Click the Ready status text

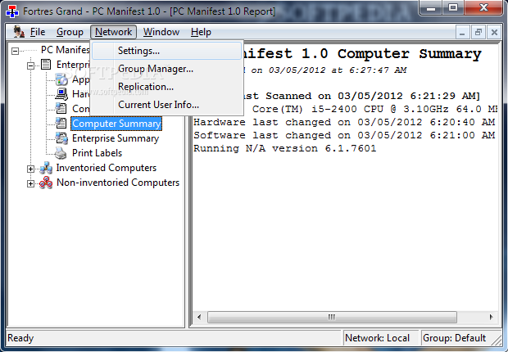click(20, 338)
